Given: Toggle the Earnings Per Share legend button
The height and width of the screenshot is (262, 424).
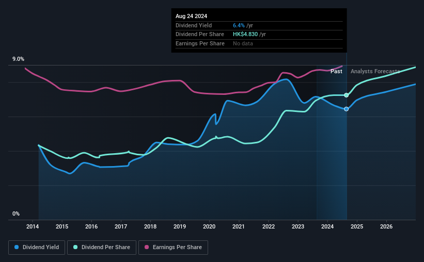Looking at the screenshot, I should [x=173, y=248].
